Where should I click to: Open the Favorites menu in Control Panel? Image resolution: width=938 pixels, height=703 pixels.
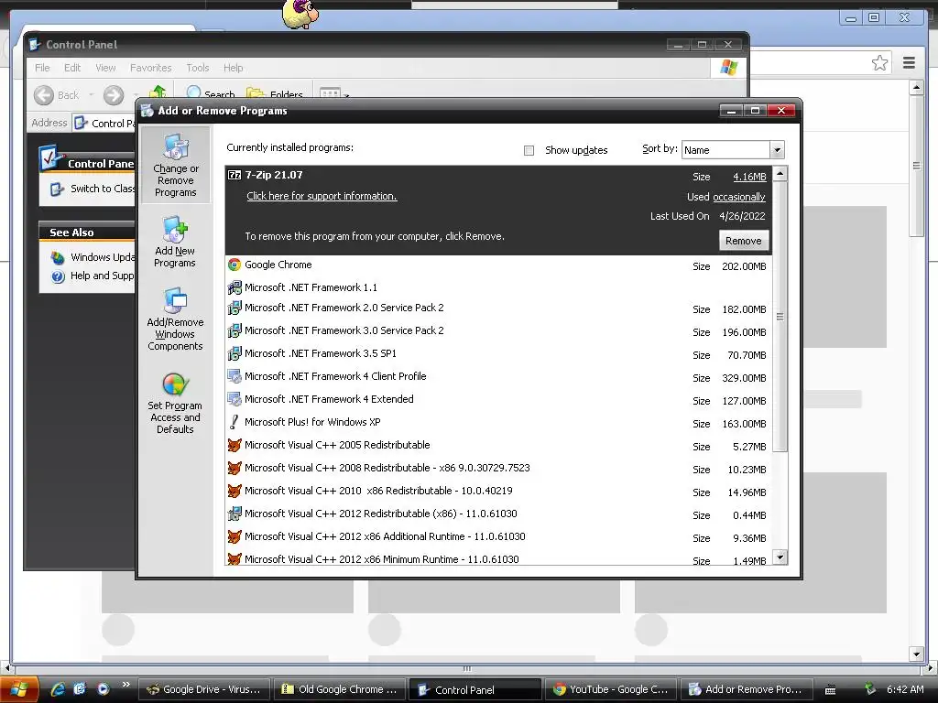click(x=151, y=68)
